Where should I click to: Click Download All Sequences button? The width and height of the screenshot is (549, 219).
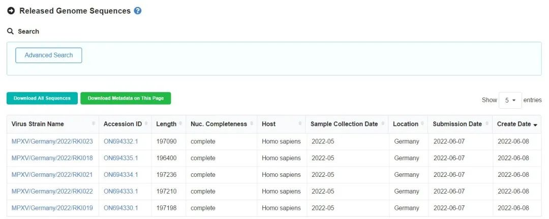[x=42, y=99]
